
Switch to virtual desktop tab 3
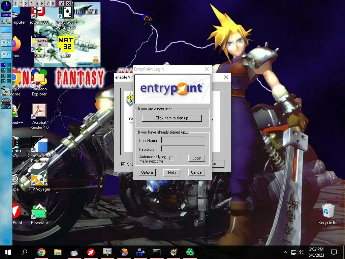26,3
